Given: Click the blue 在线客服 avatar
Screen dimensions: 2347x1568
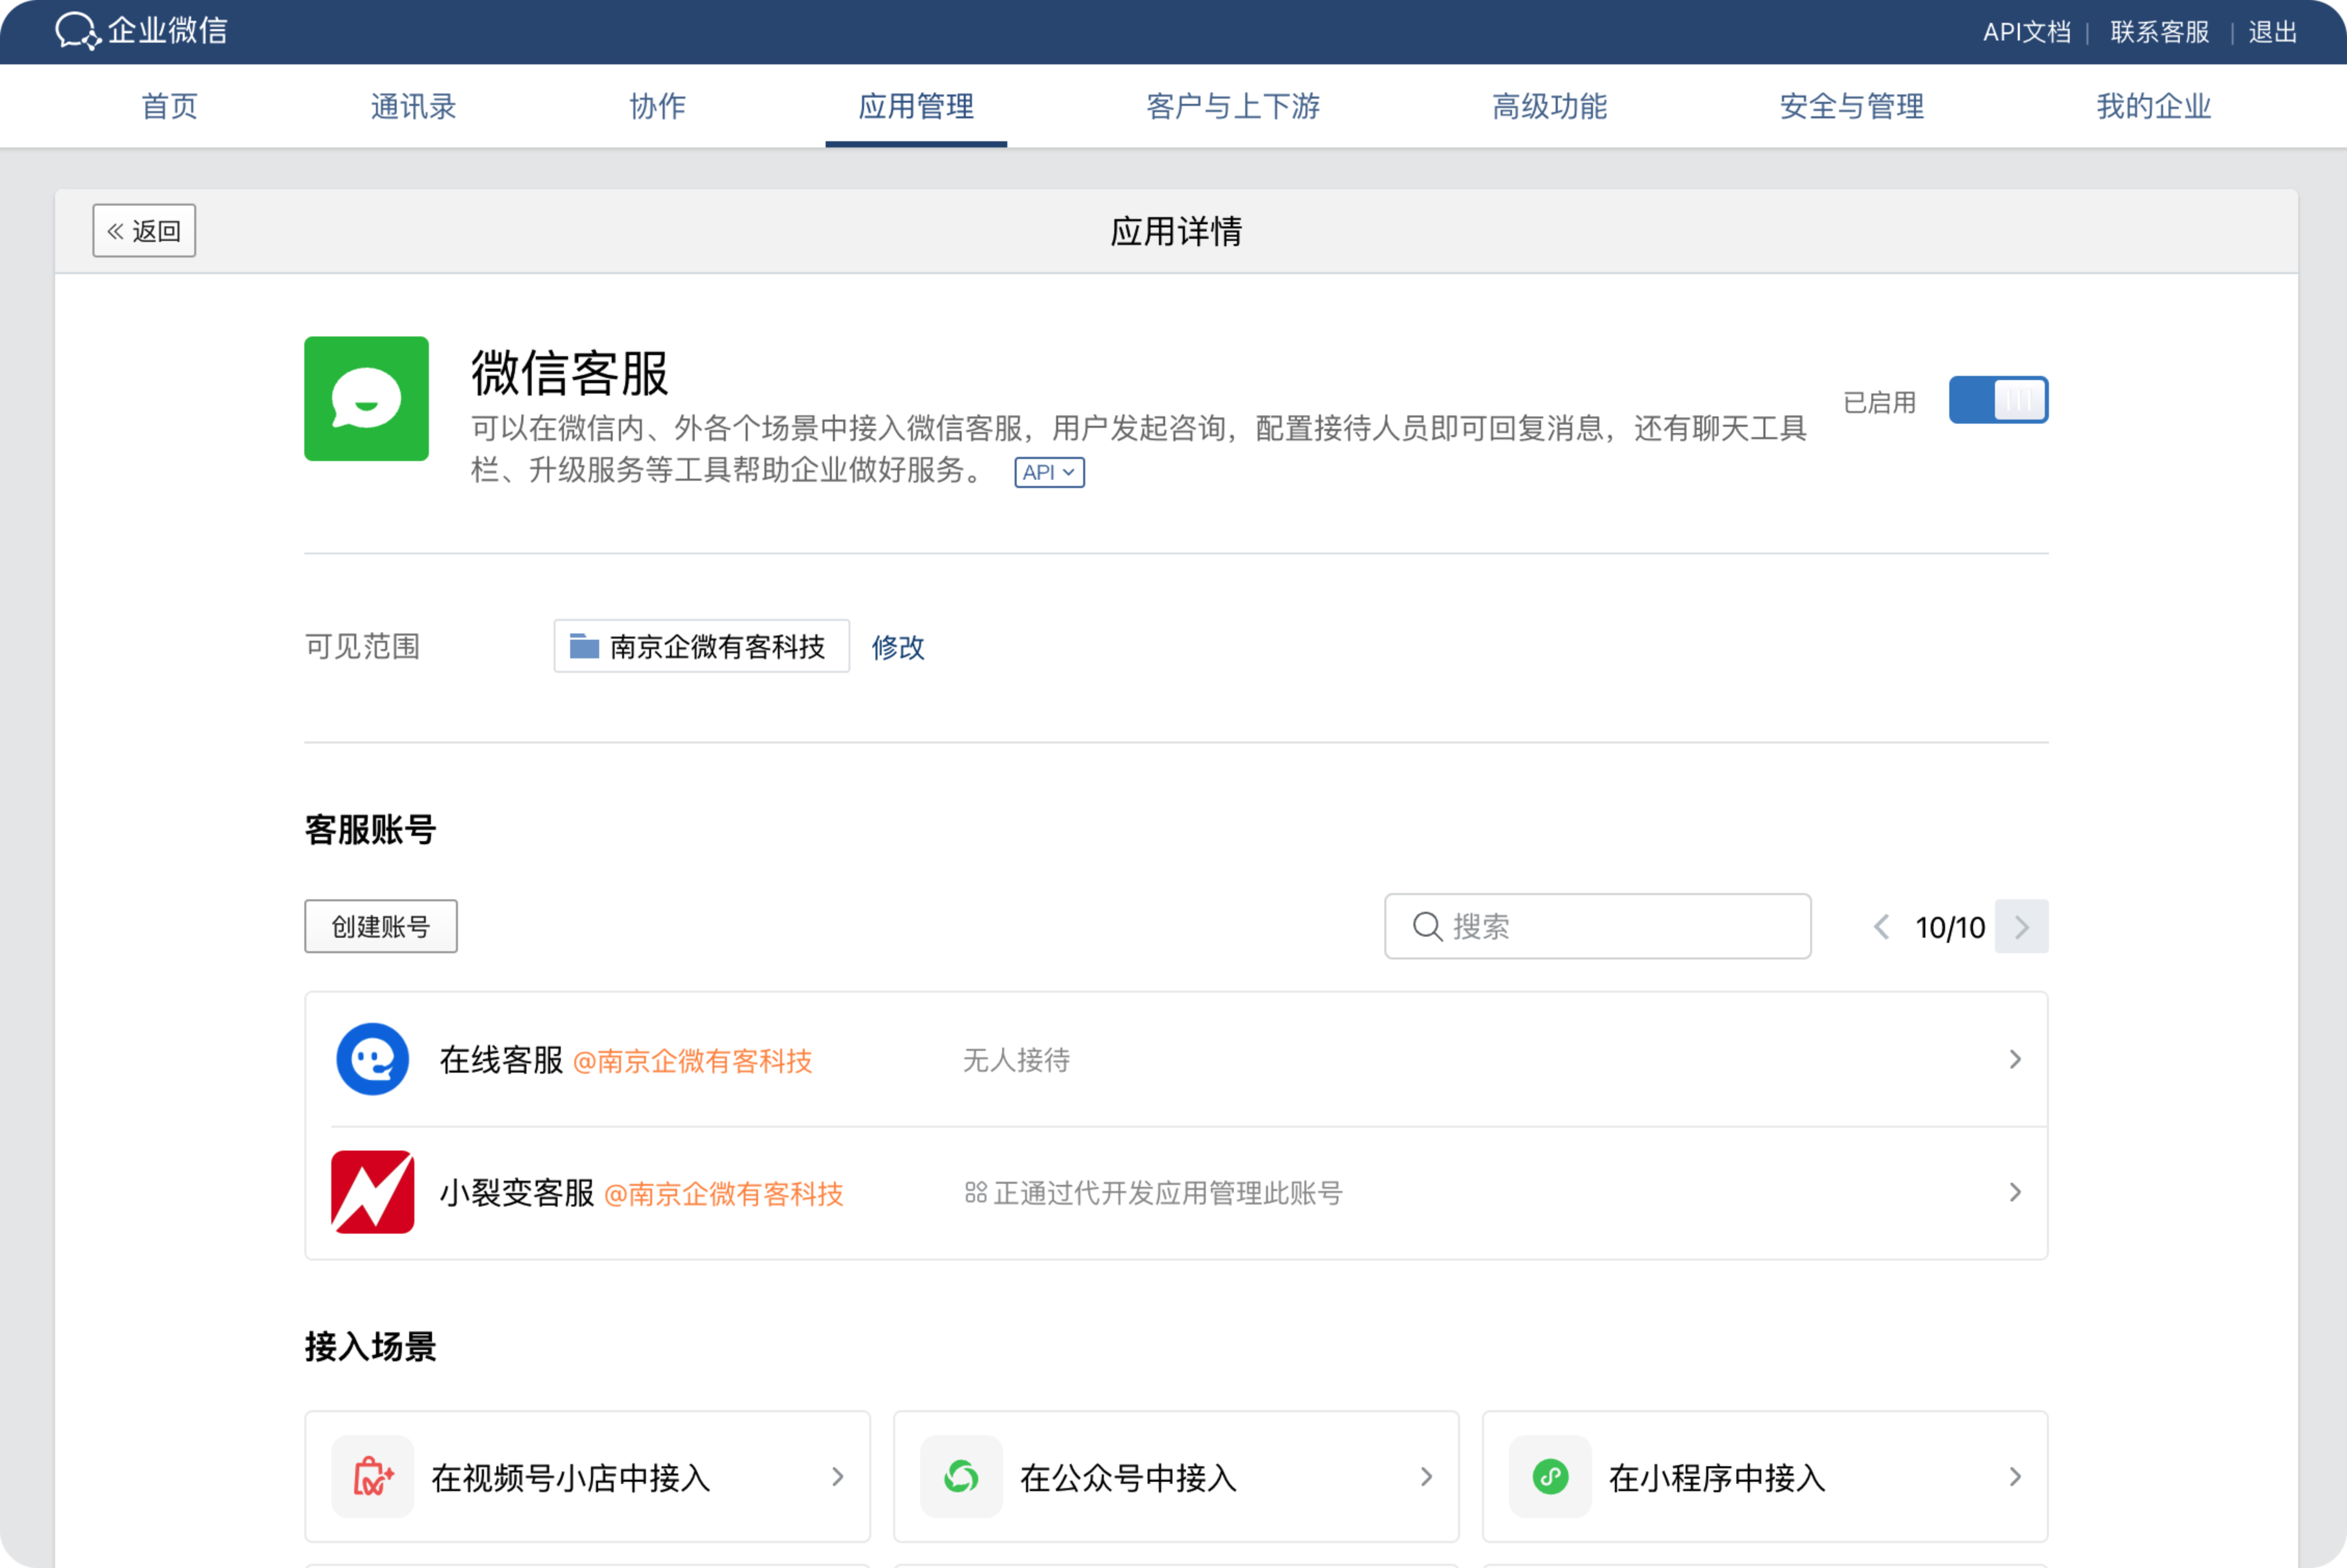Looking at the screenshot, I should tap(373, 1059).
